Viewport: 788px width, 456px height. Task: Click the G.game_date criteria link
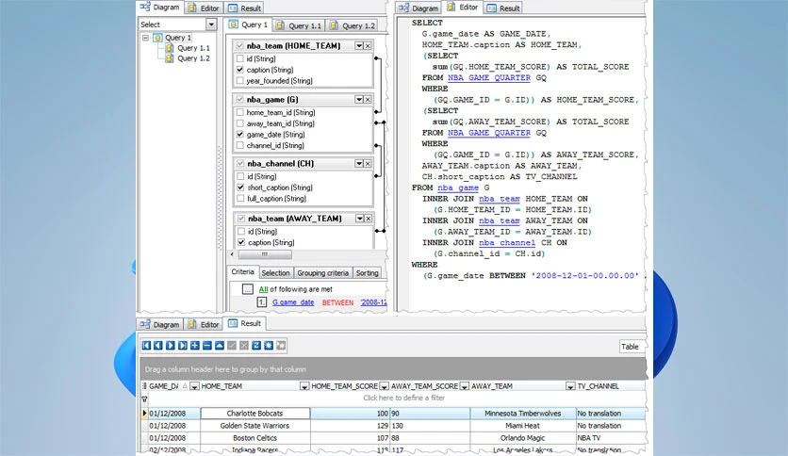pyautogui.click(x=293, y=302)
